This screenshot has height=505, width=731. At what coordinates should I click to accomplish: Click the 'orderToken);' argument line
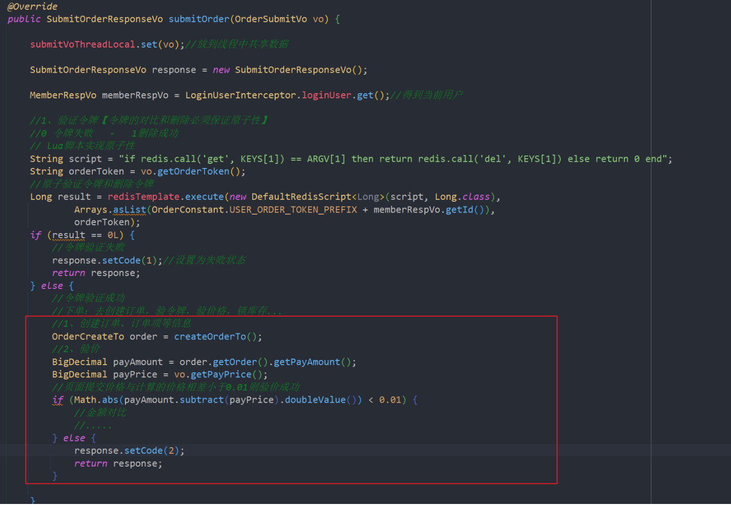(x=107, y=222)
